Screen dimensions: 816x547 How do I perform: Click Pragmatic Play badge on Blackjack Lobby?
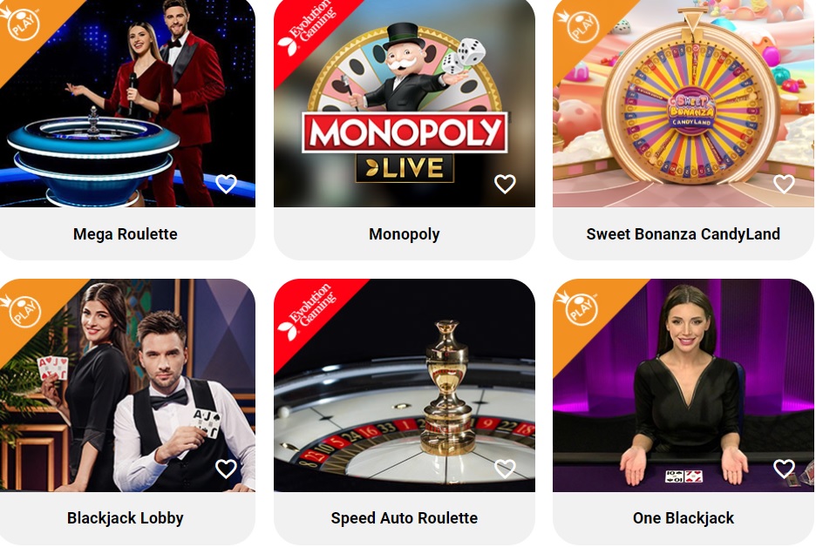[x=25, y=311]
